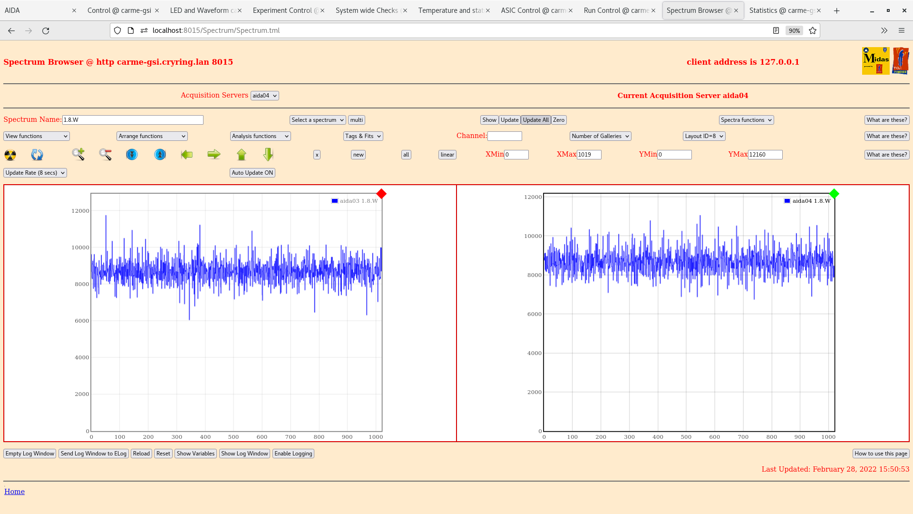The width and height of the screenshot is (913, 514).
Task: Toggle reader view icon in address bar
Action: coord(776,30)
